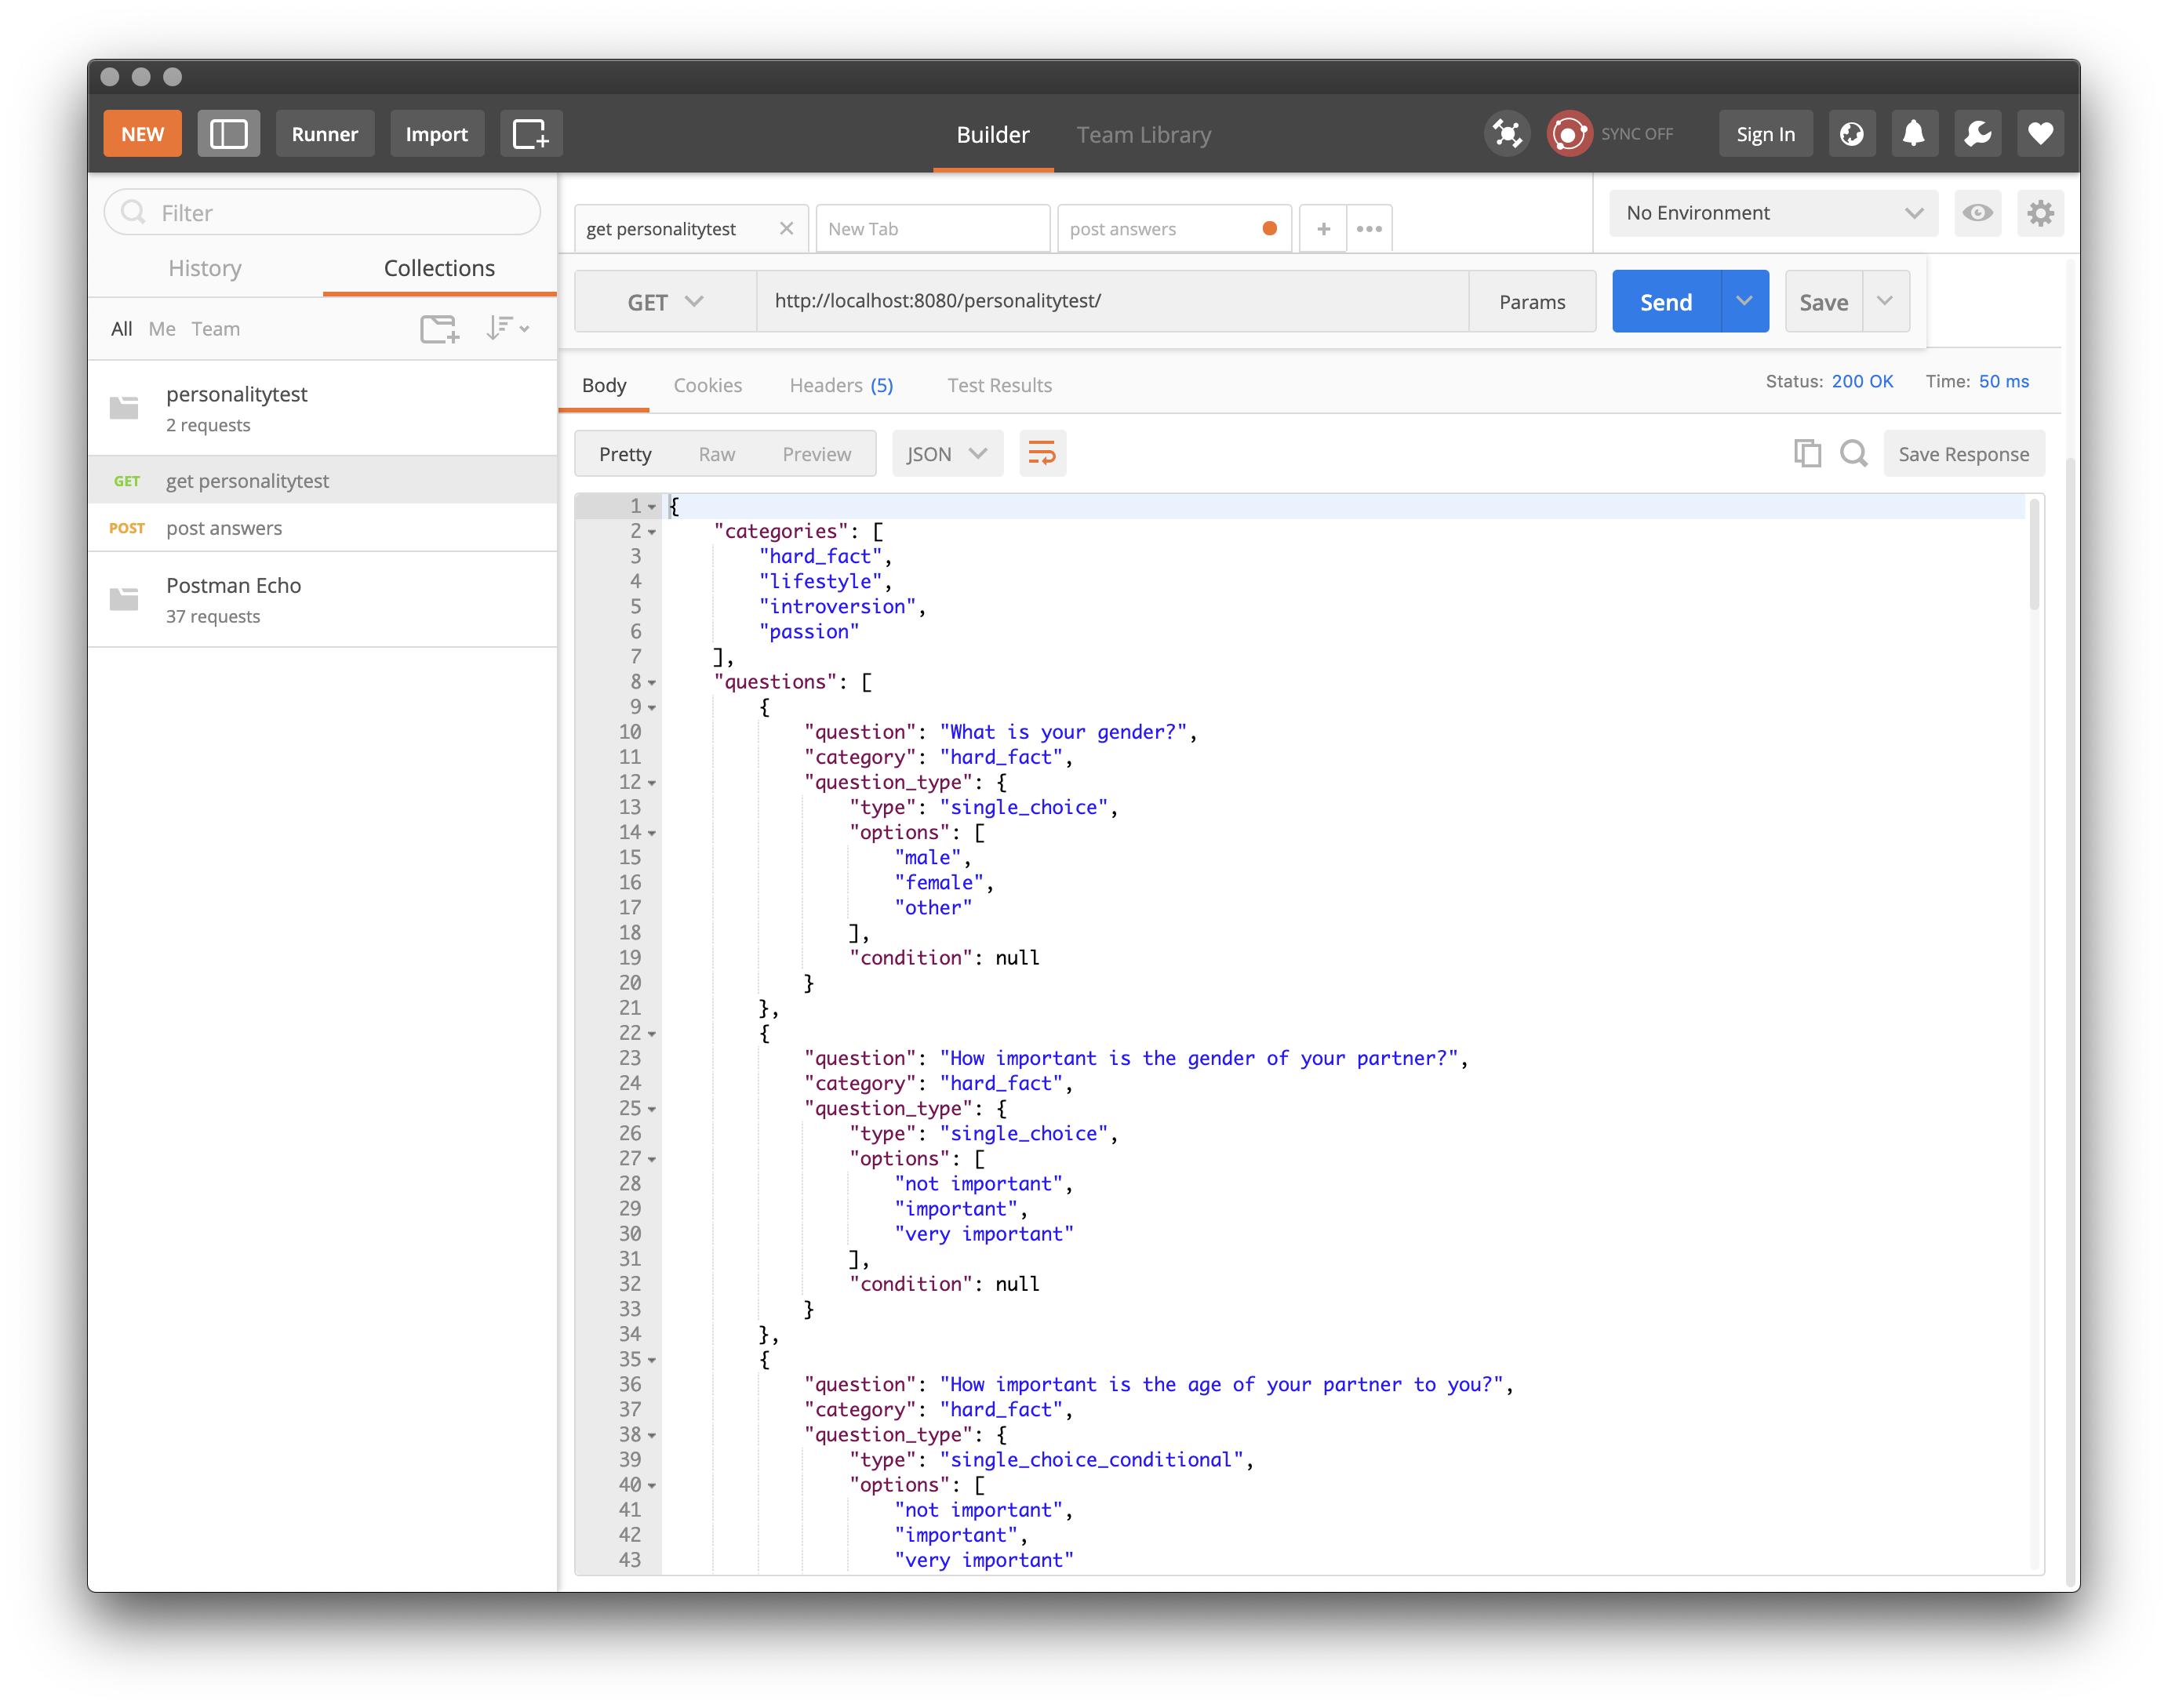This screenshot has width=2168, height=1708.
Task: Switch to the Builder tab
Action: point(992,135)
